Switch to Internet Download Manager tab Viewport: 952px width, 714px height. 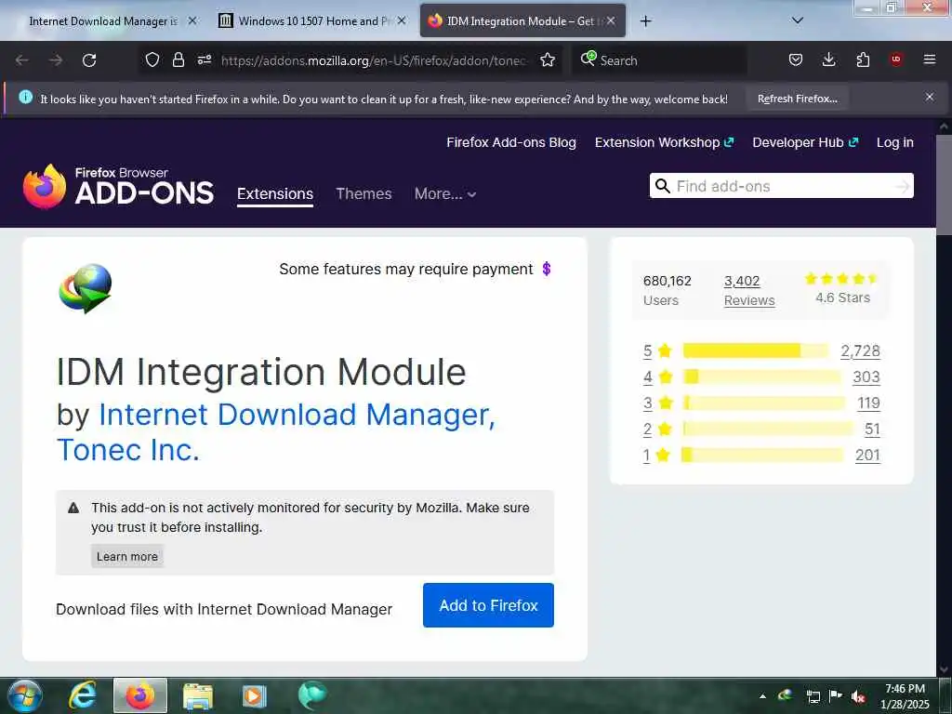pyautogui.click(x=103, y=21)
